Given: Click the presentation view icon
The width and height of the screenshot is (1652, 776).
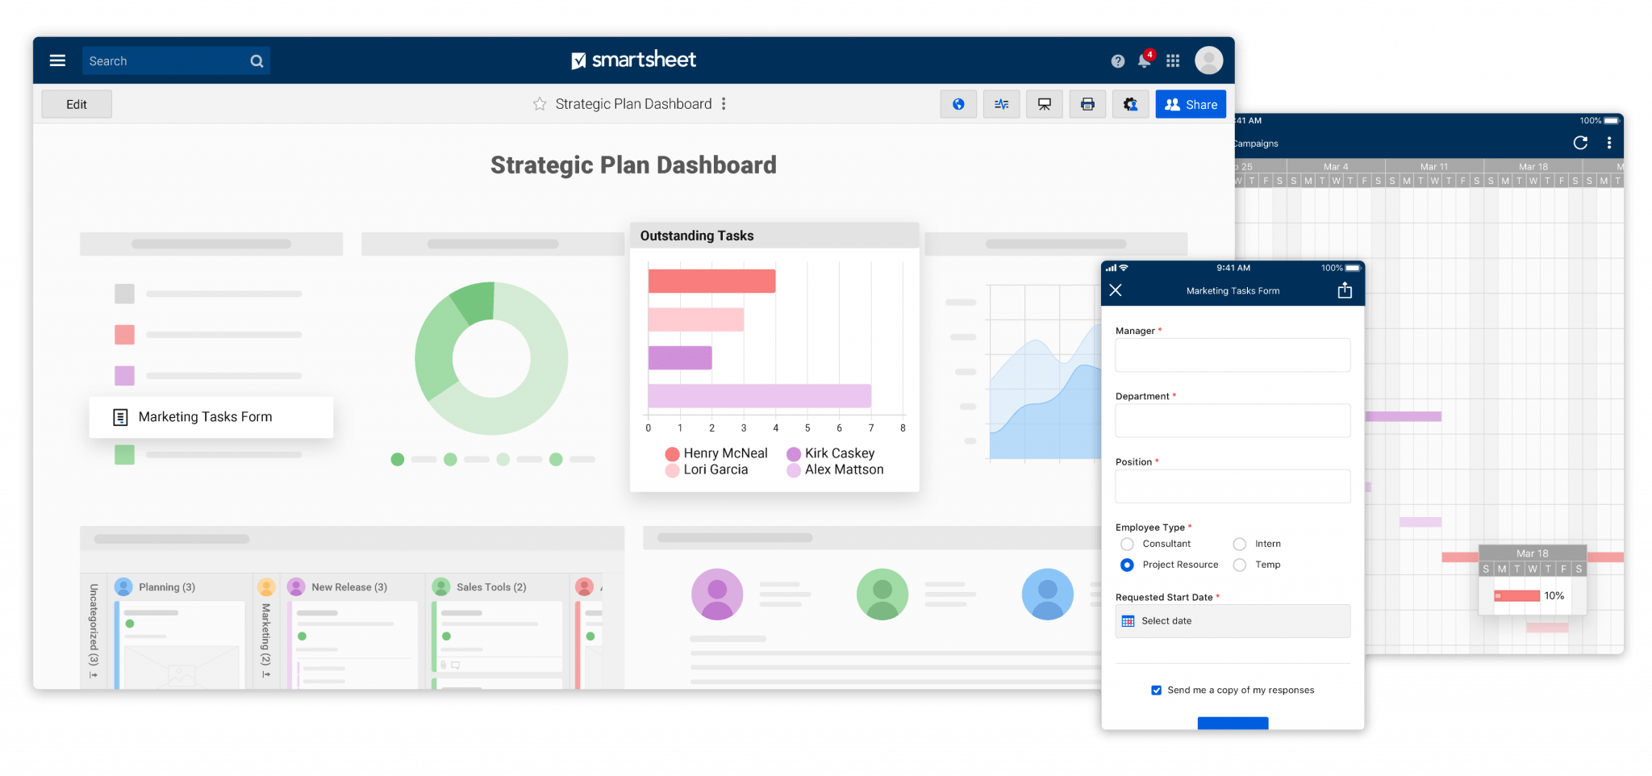Looking at the screenshot, I should 1045,104.
